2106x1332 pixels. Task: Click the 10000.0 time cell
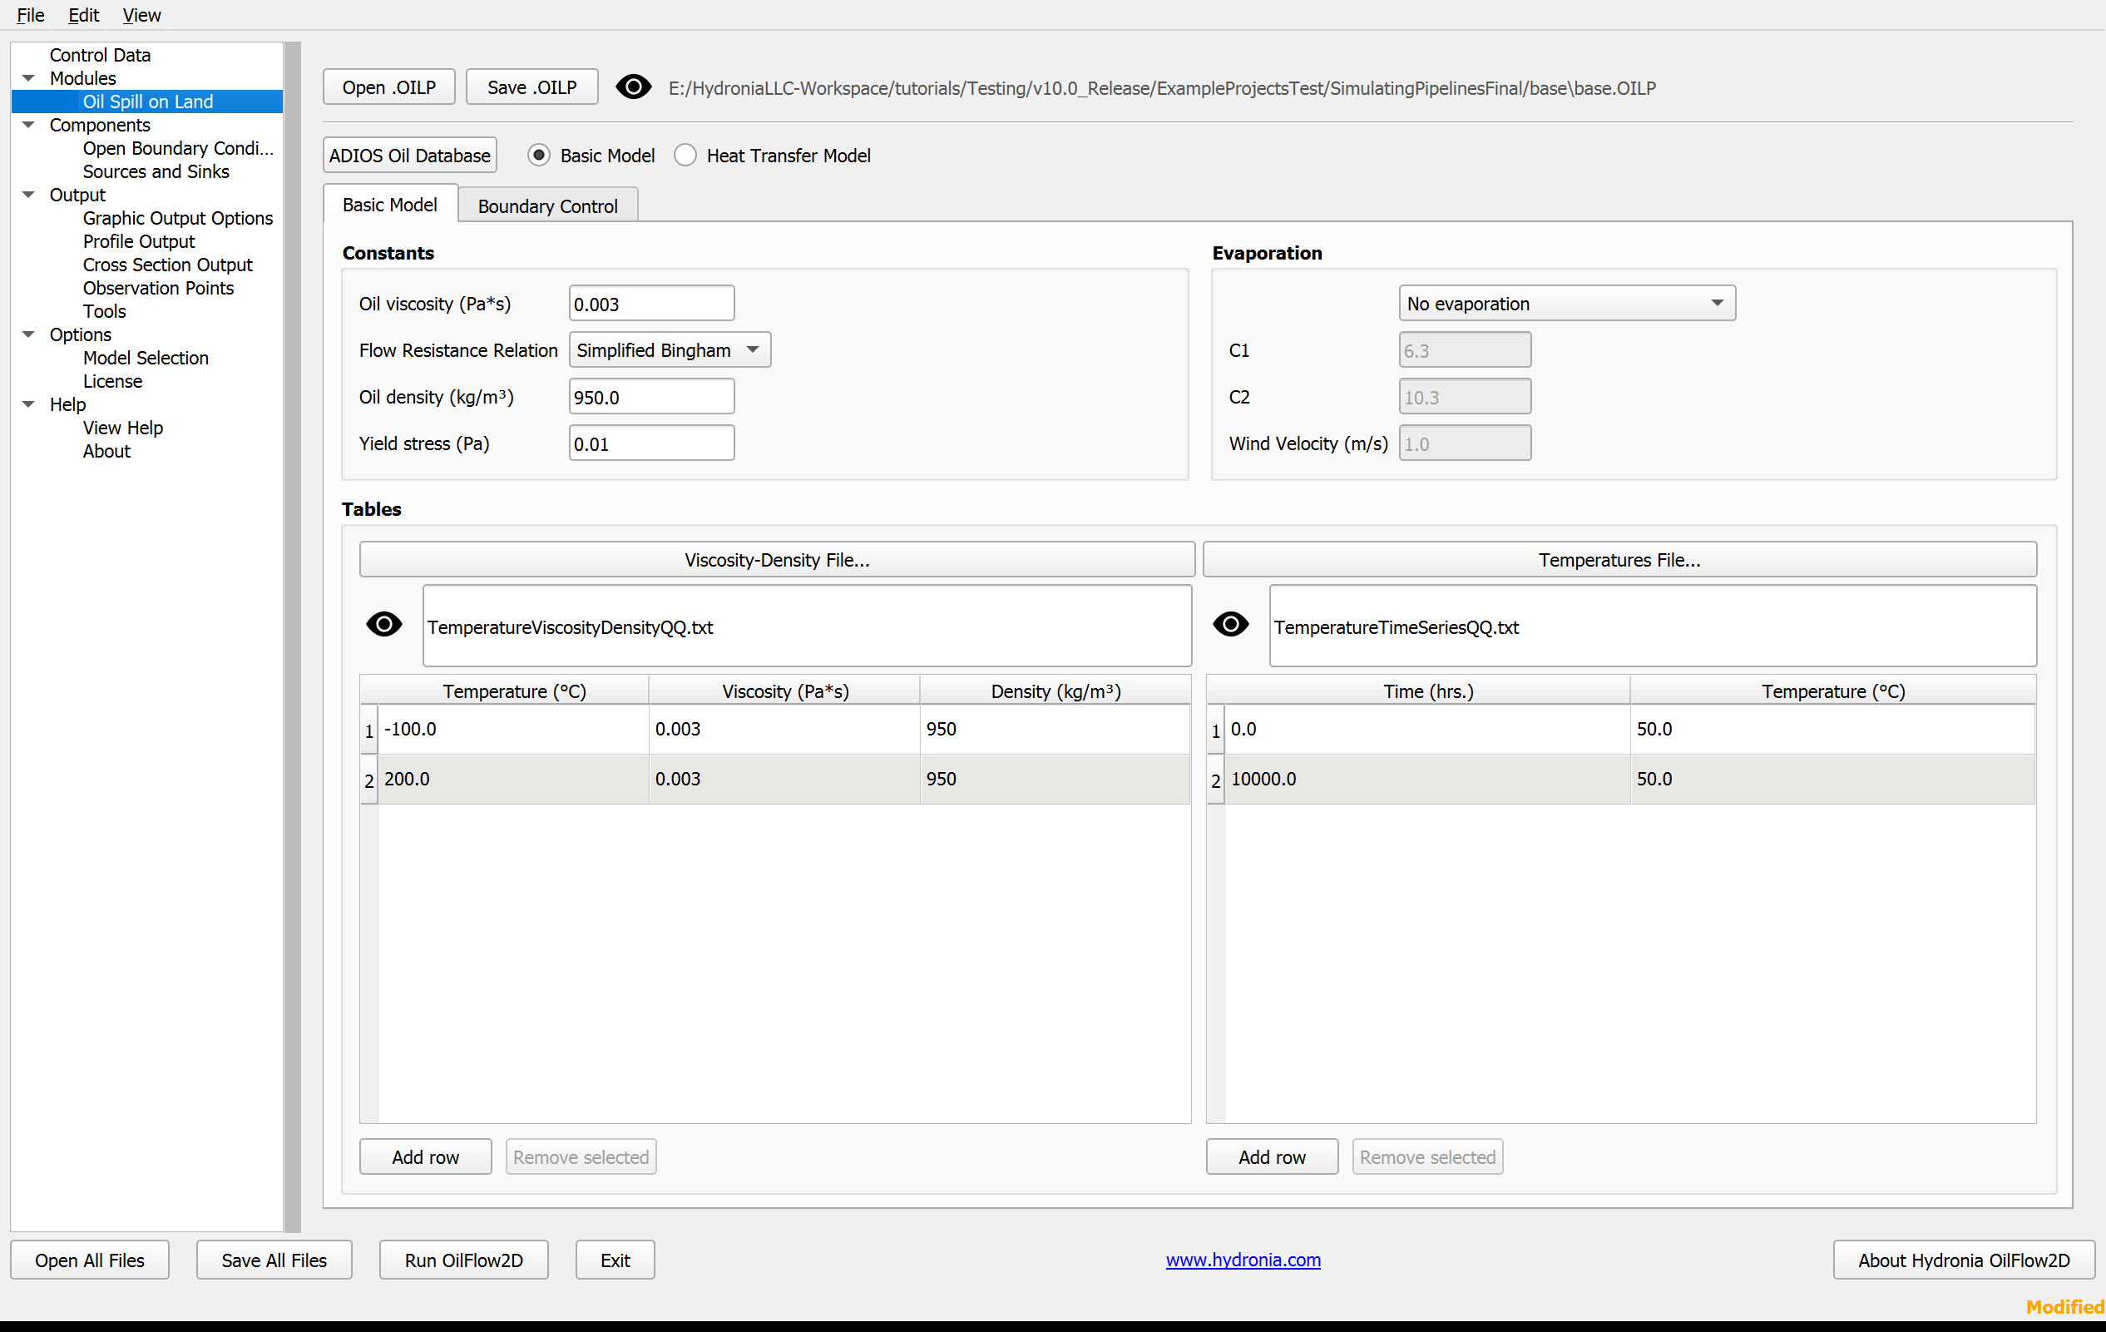click(1427, 780)
